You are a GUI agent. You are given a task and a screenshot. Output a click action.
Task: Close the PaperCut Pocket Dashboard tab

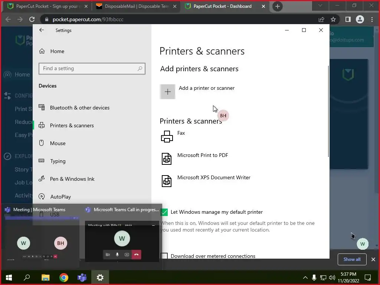(263, 6)
